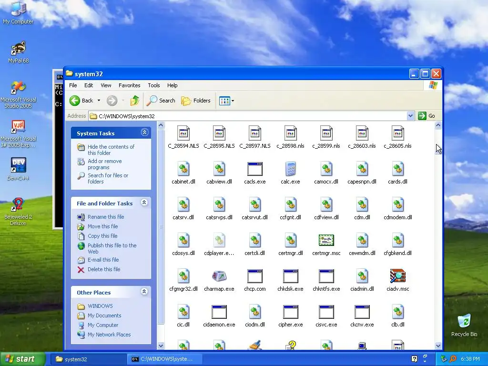Select the C_28594.NLS file icon
Viewport: 488px width, 366px height.
183,133
